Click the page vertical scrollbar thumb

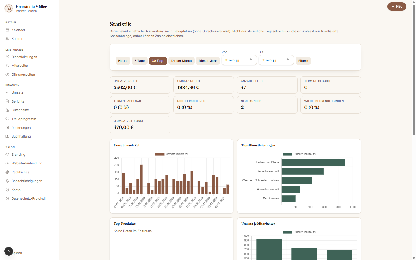(x=414, y=71)
